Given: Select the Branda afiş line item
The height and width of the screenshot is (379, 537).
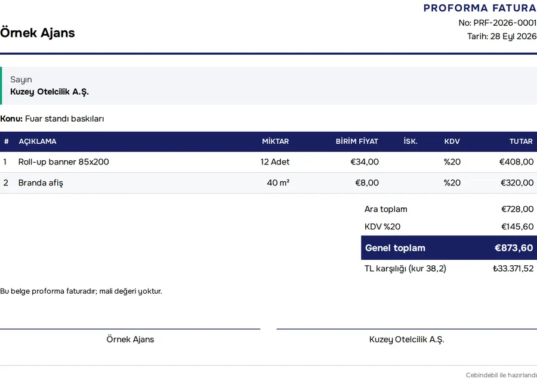Looking at the screenshot, I should tap(268, 183).
